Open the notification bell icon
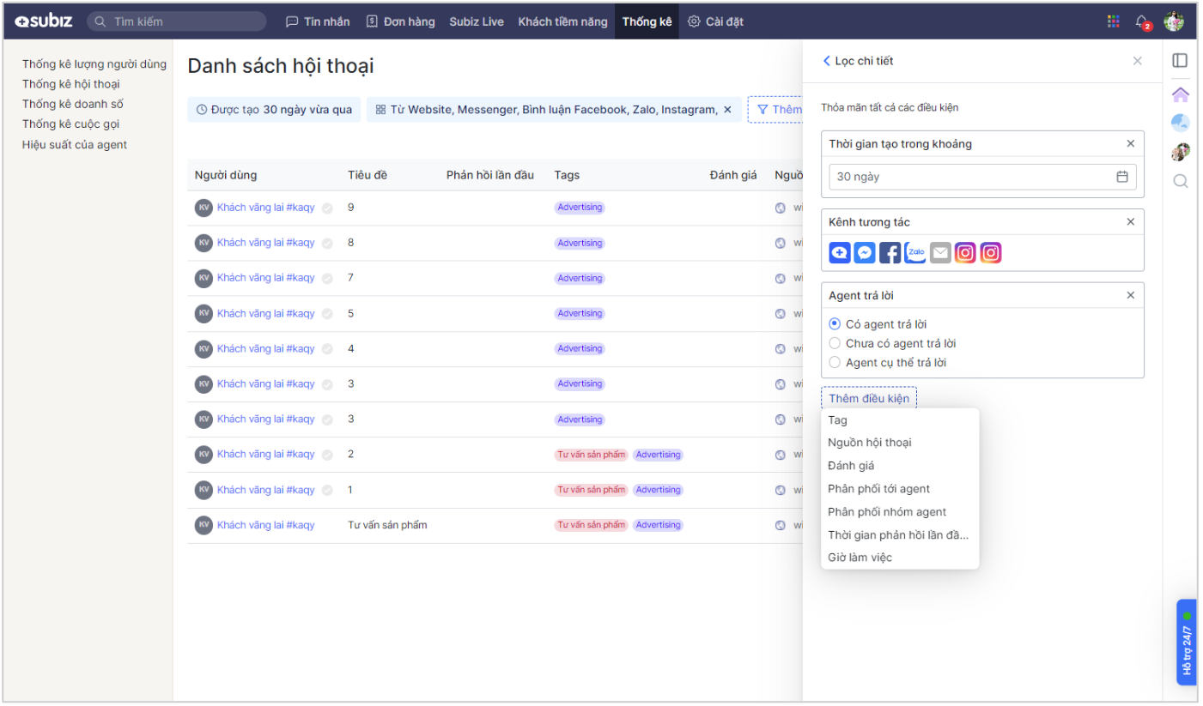This screenshot has height=706, width=1203. tap(1141, 21)
